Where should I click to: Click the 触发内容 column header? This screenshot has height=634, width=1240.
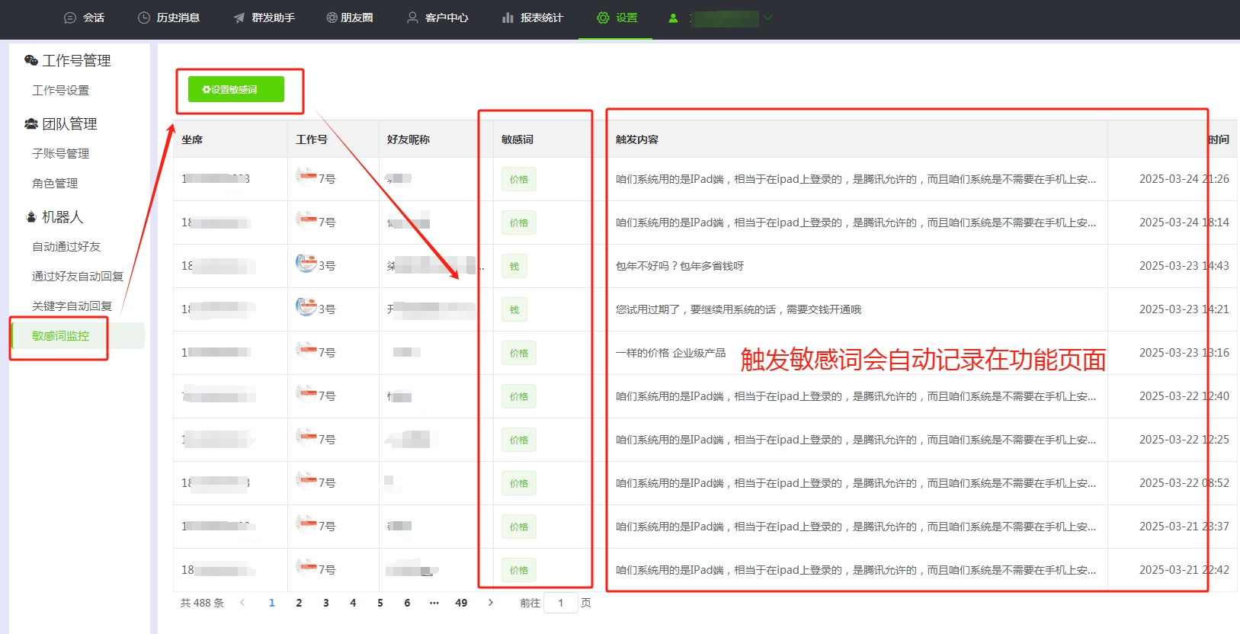click(x=637, y=139)
